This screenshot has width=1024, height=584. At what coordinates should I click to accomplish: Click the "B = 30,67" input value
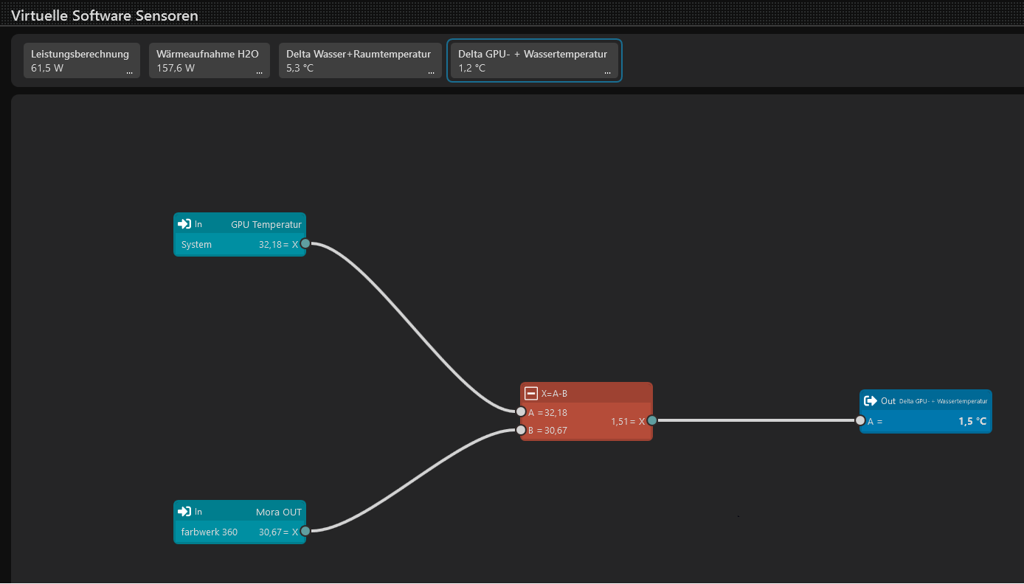[547, 430]
